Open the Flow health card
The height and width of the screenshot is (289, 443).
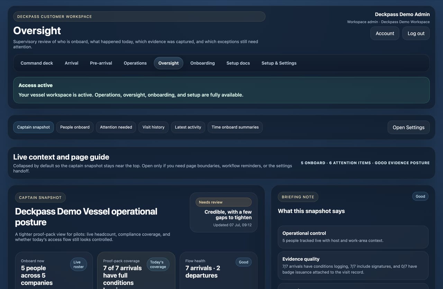pos(218,270)
